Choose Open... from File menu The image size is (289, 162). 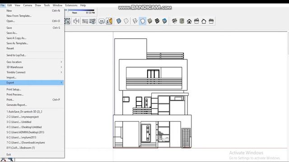[32, 21]
